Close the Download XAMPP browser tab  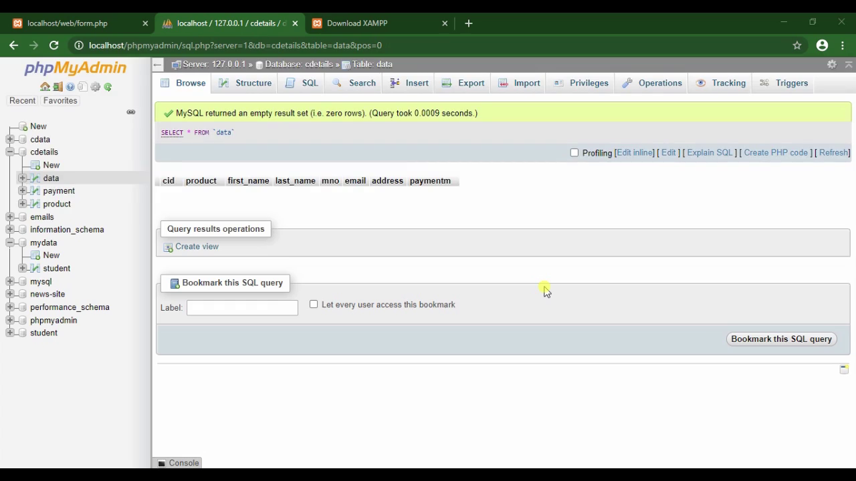445,23
